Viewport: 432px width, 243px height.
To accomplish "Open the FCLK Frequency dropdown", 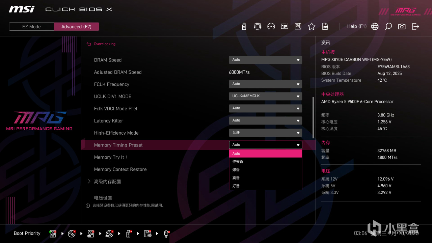I will pyautogui.click(x=265, y=84).
